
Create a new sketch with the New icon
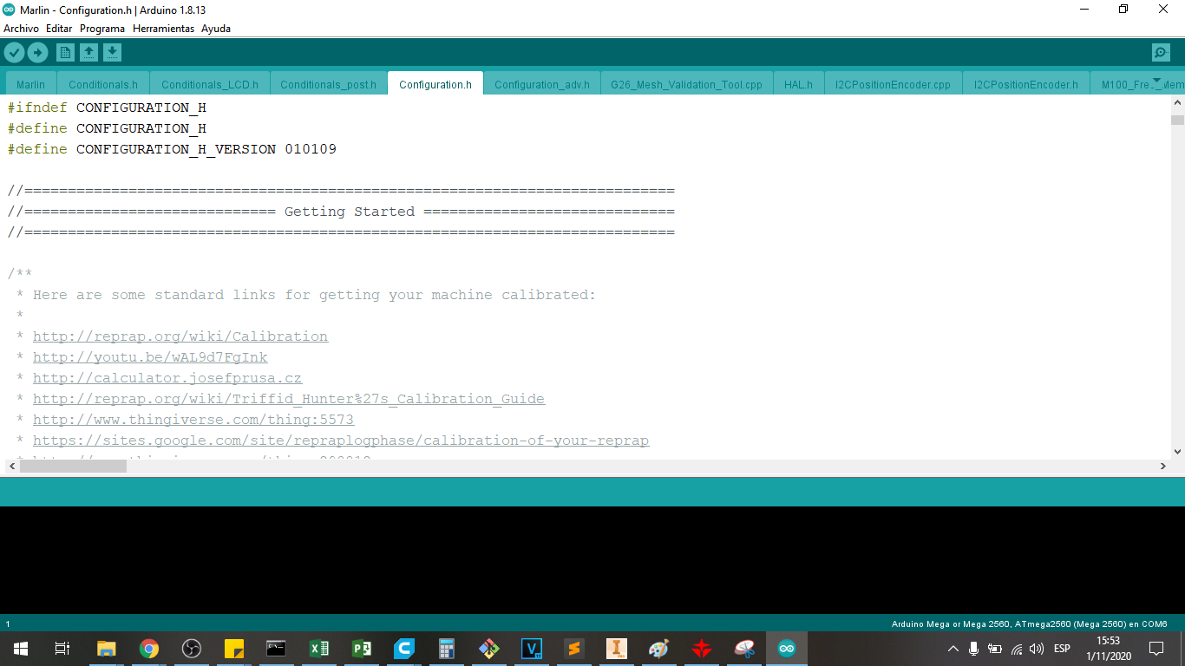(65, 53)
